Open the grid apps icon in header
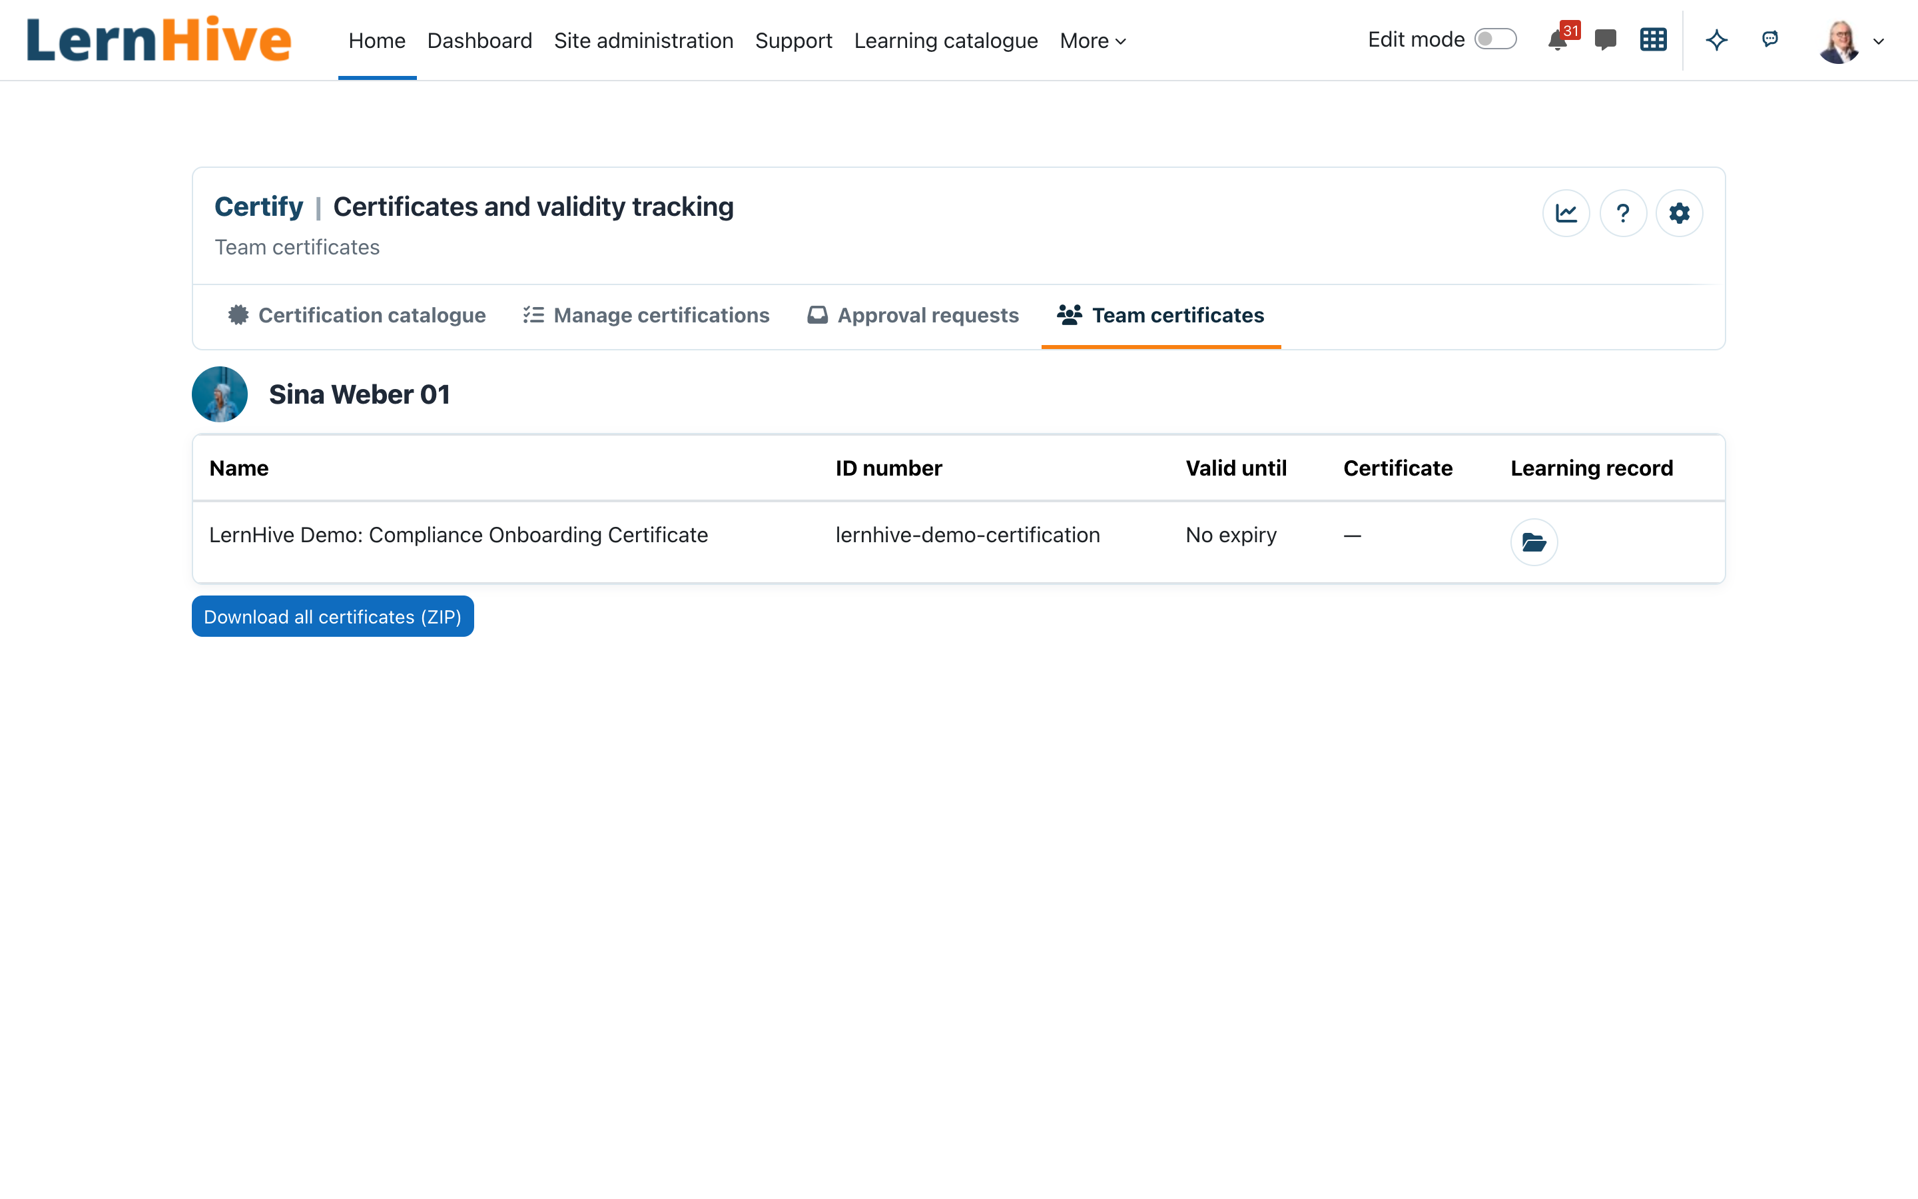The image size is (1918, 1199). click(x=1652, y=40)
